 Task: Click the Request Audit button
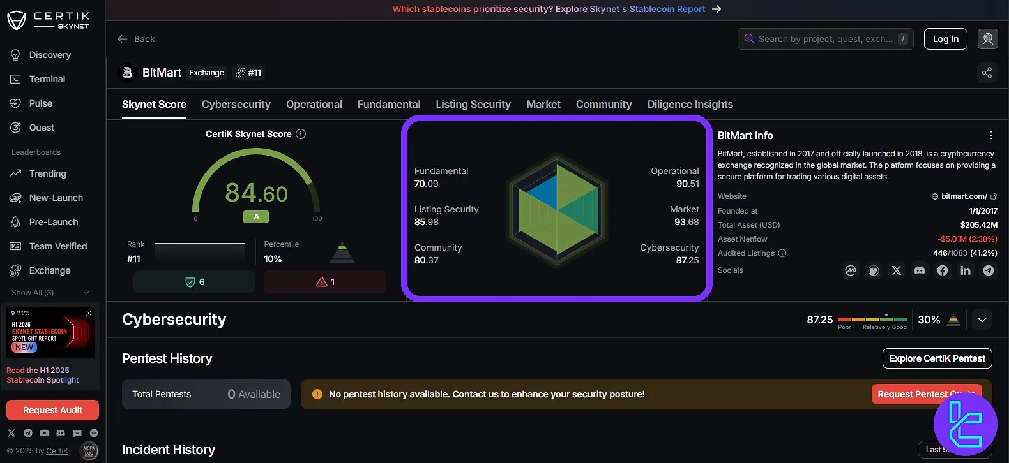coord(53,410)
